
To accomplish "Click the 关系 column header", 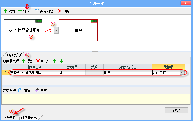I will pos(94,67).
